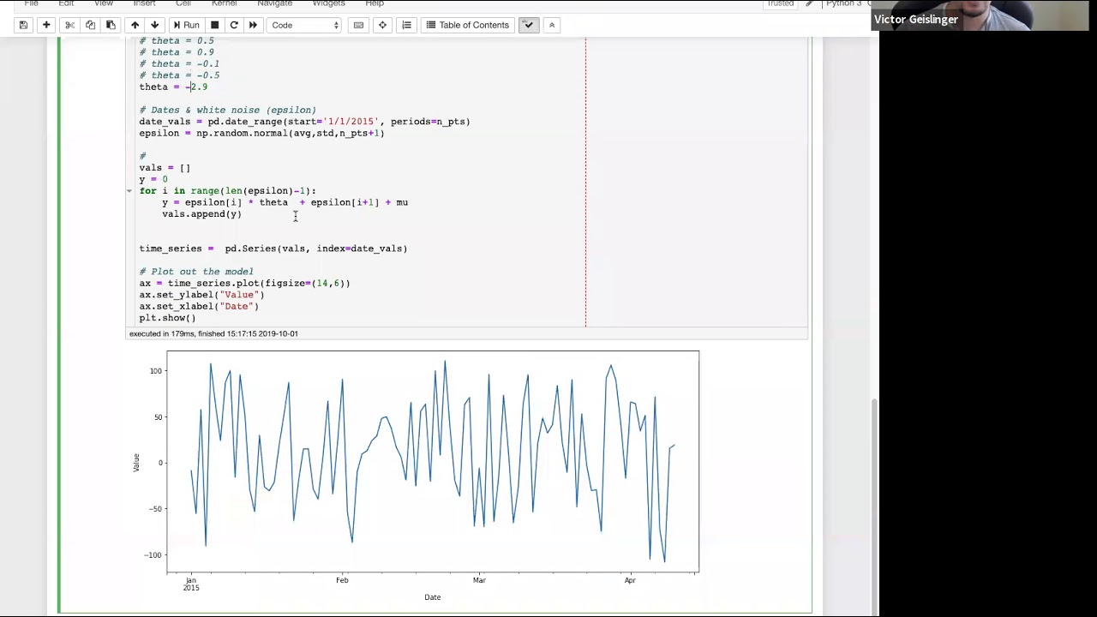This screenshot has height=617, width=1097.
Task: Copy the selected cell
Action: [x=90, y=25]
